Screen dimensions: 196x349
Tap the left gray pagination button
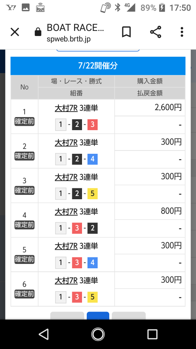(67, 316)
